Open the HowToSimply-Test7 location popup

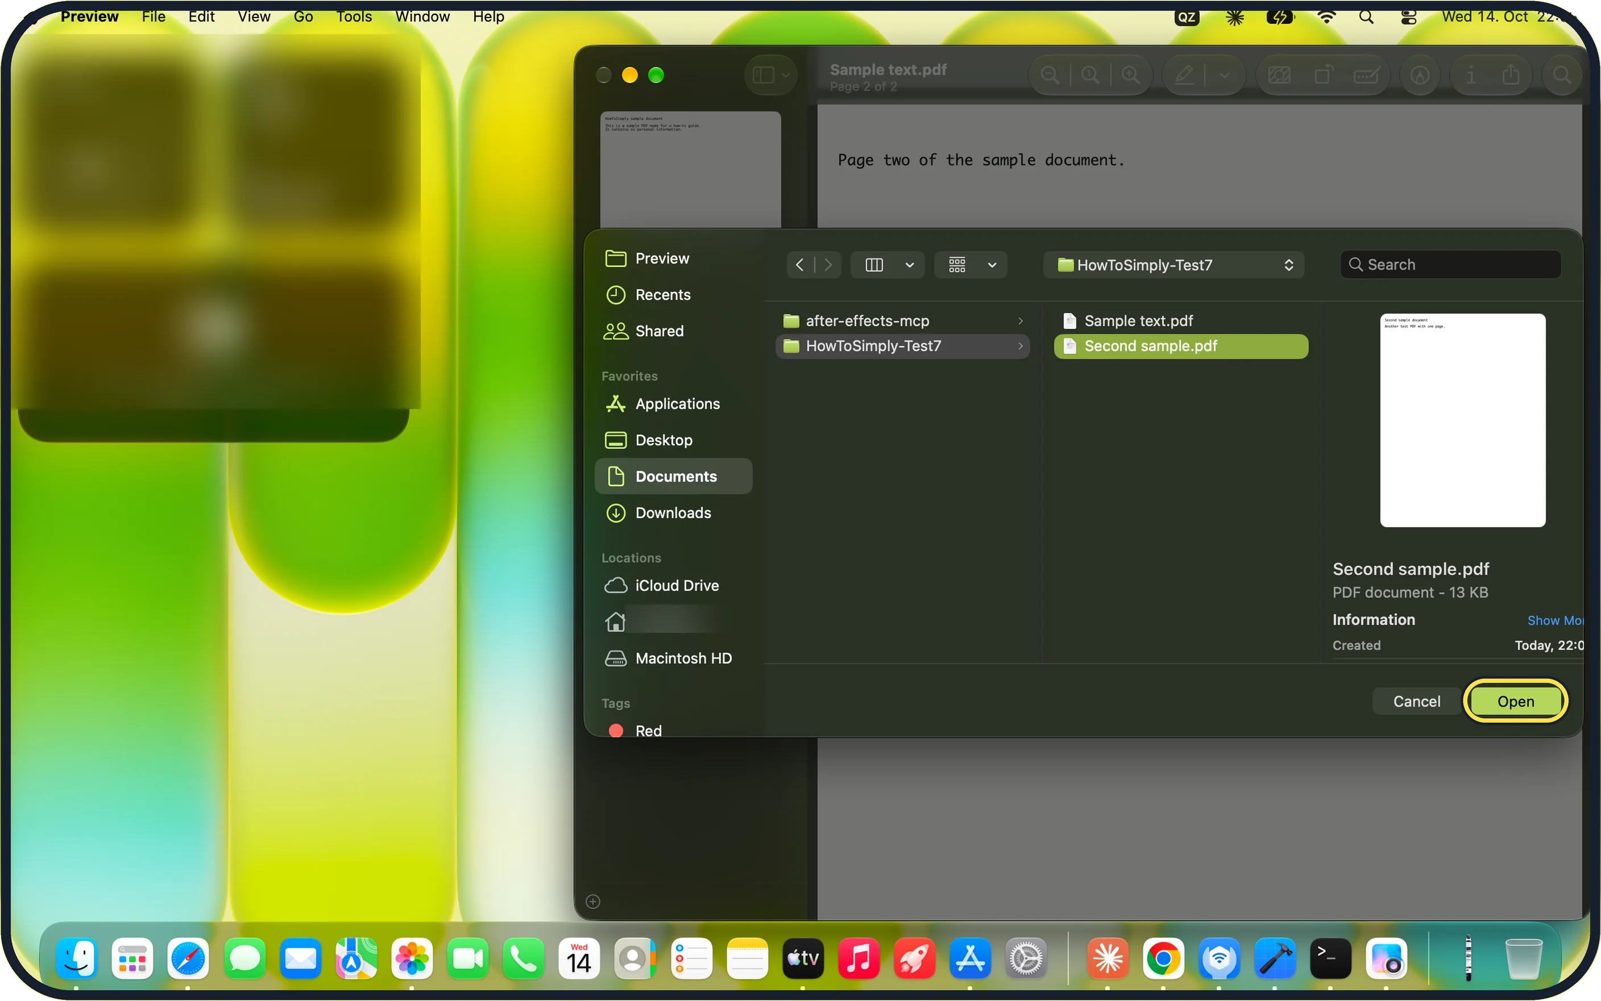1173,265
